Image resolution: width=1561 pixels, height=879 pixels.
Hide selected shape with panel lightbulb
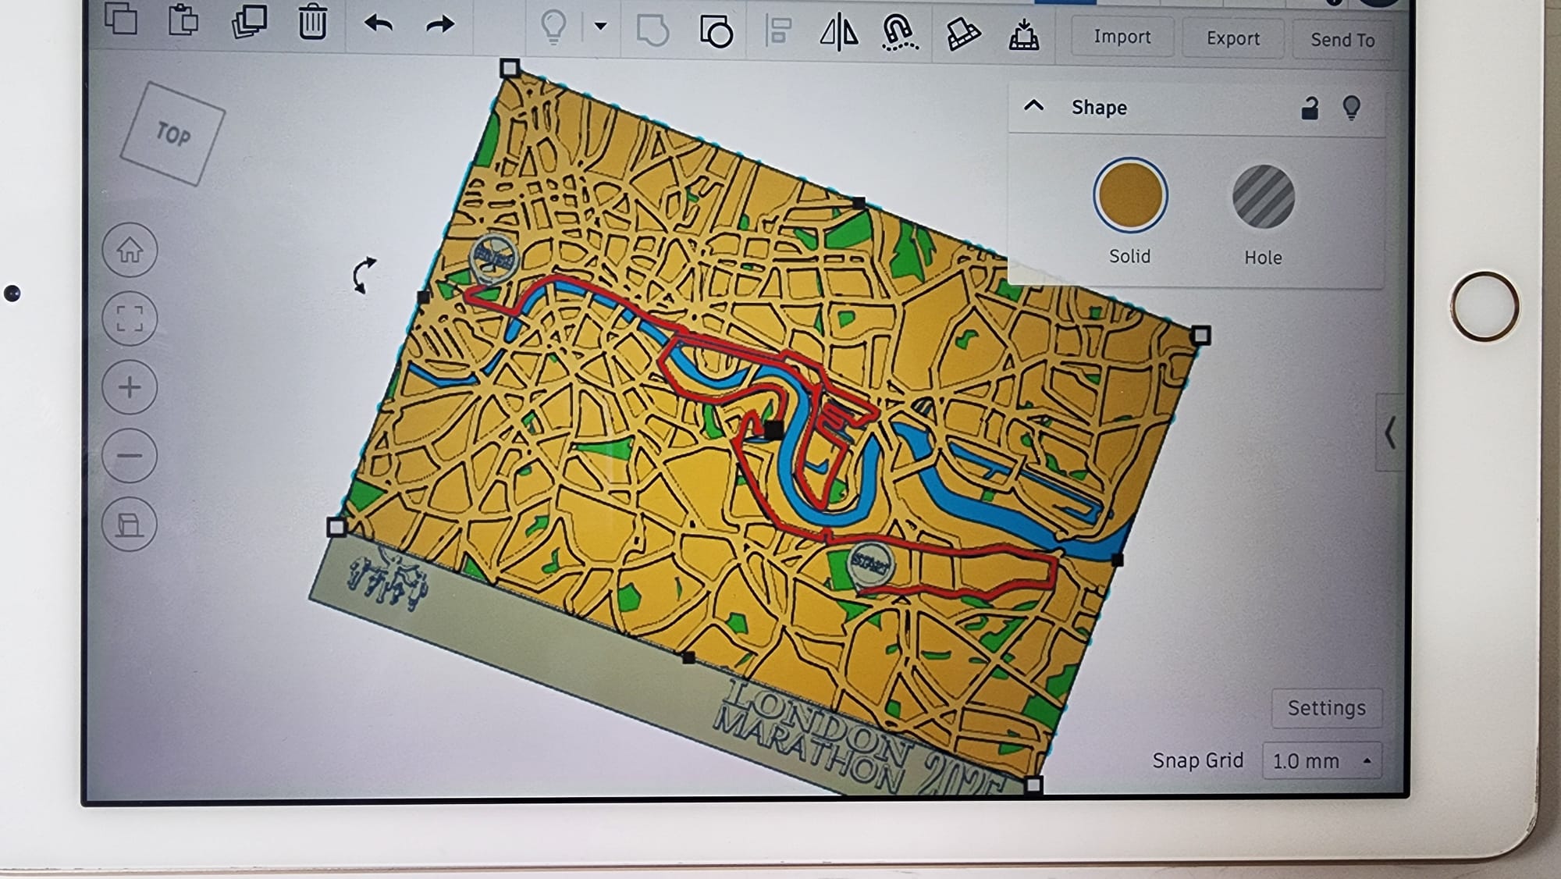[x=1352, y=108]
